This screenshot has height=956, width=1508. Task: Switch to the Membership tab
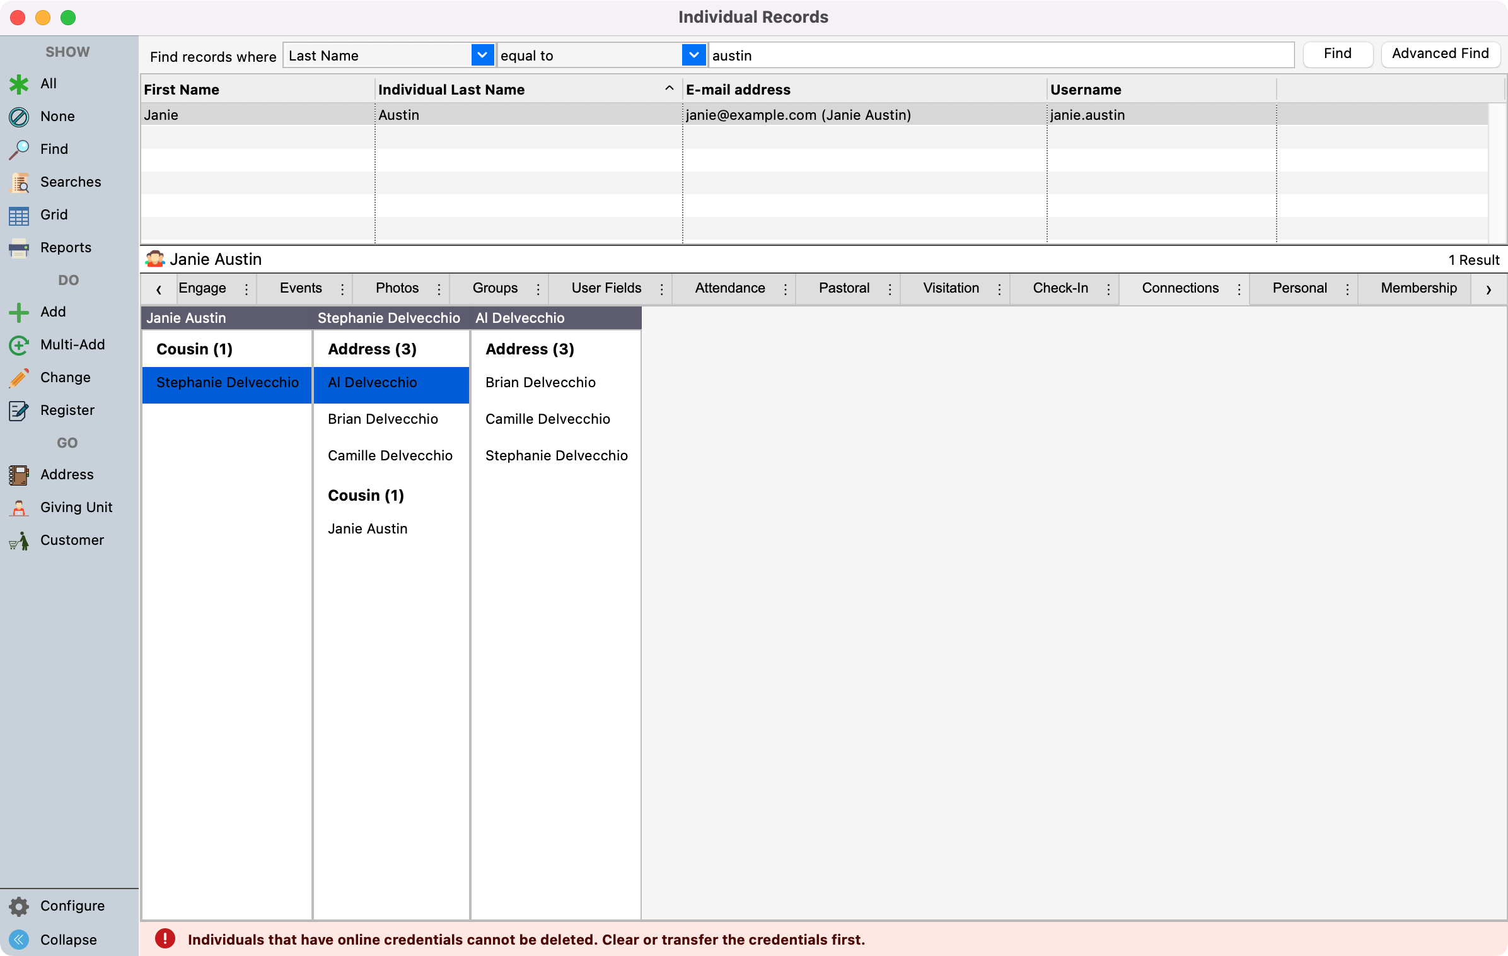pos(1418,288)
